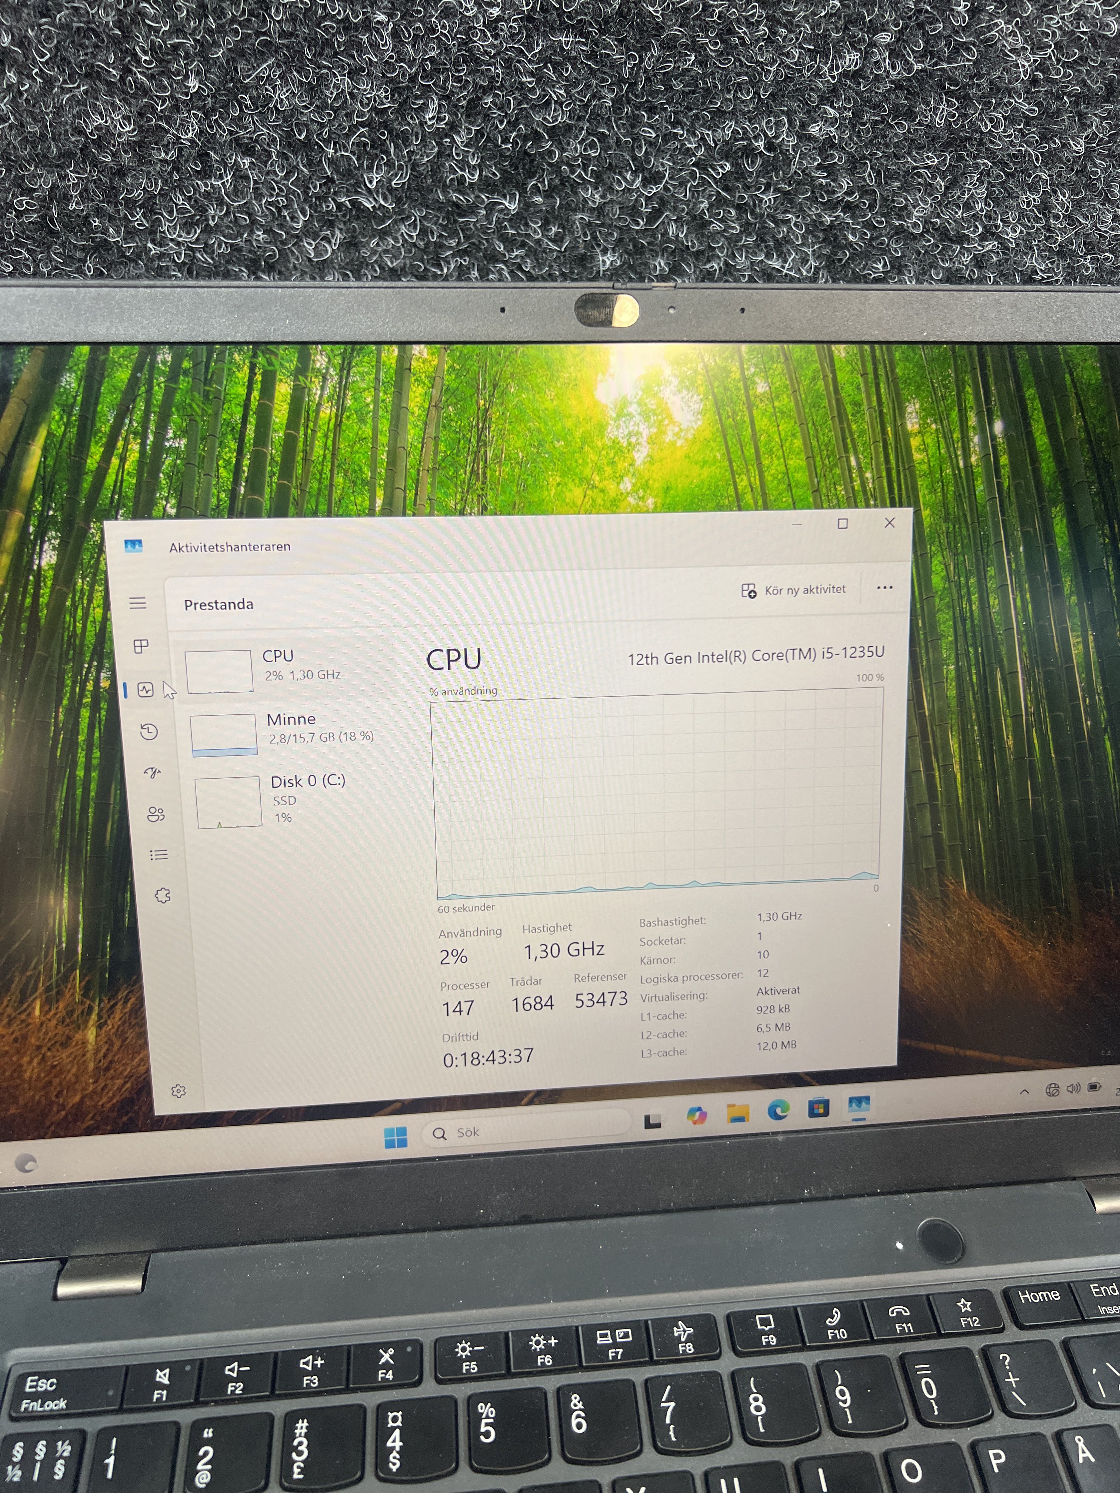Image resolution: width=1120 pixels, height=1493 pixels.
Task: Open Task Manager settings gear icon
Action: [178, 1091]
